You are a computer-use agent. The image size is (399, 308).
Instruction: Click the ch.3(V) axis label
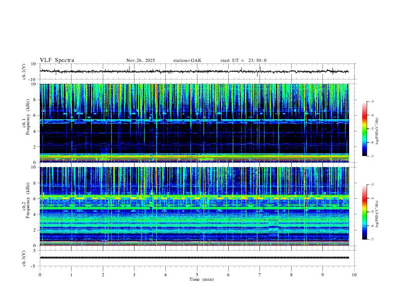click(x=24, y=258)
